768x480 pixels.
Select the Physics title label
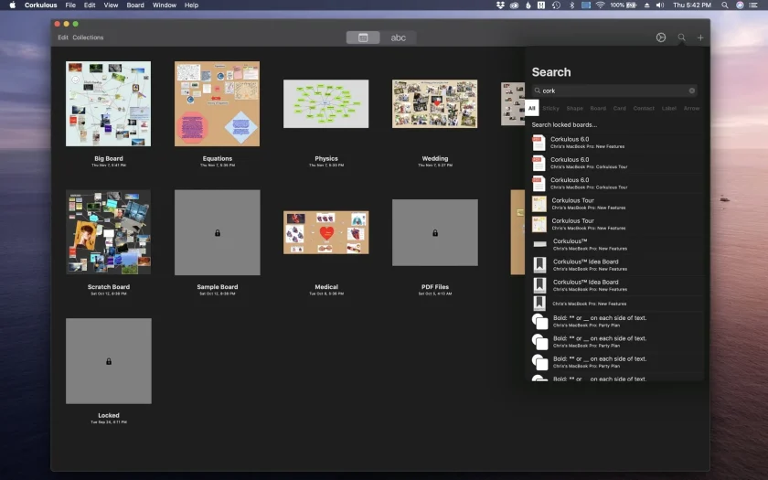326,159
